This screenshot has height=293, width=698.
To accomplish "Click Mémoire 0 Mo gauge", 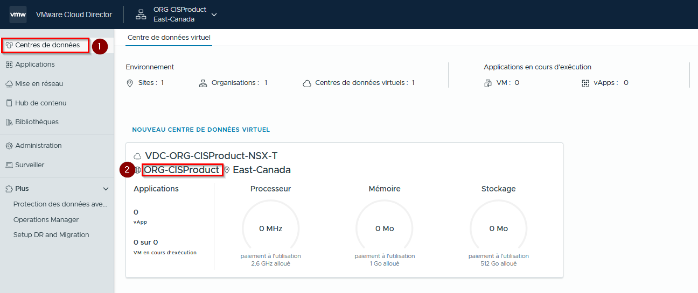I will coord(385,228).
